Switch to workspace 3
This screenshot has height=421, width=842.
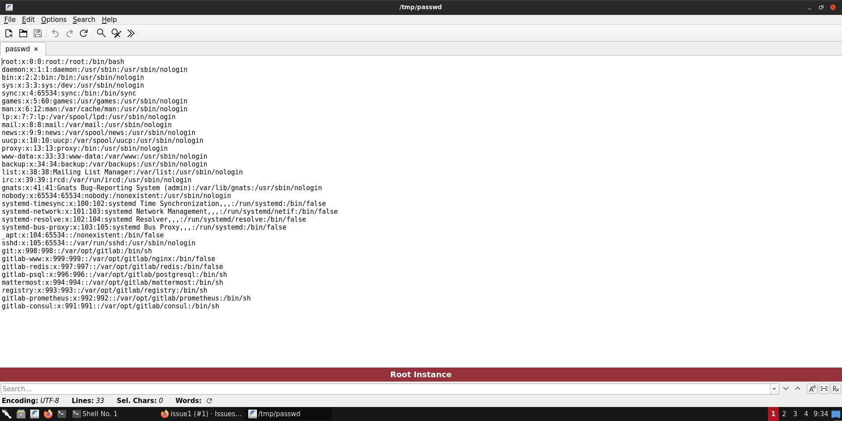click(795, 414)
